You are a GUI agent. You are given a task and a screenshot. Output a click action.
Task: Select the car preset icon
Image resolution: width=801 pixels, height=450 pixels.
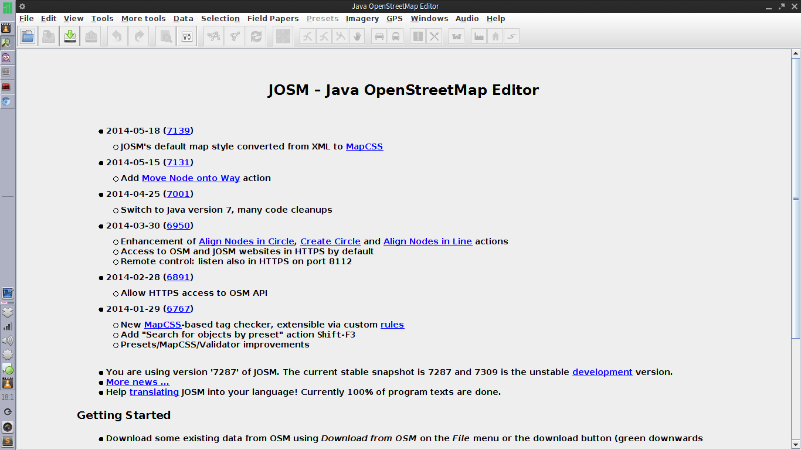[379, 36]
